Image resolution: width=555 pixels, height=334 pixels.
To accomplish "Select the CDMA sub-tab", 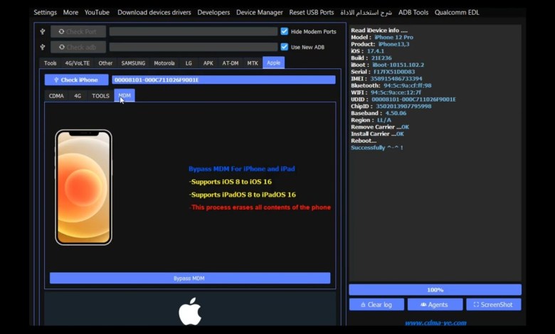I will tap(56, 96).
